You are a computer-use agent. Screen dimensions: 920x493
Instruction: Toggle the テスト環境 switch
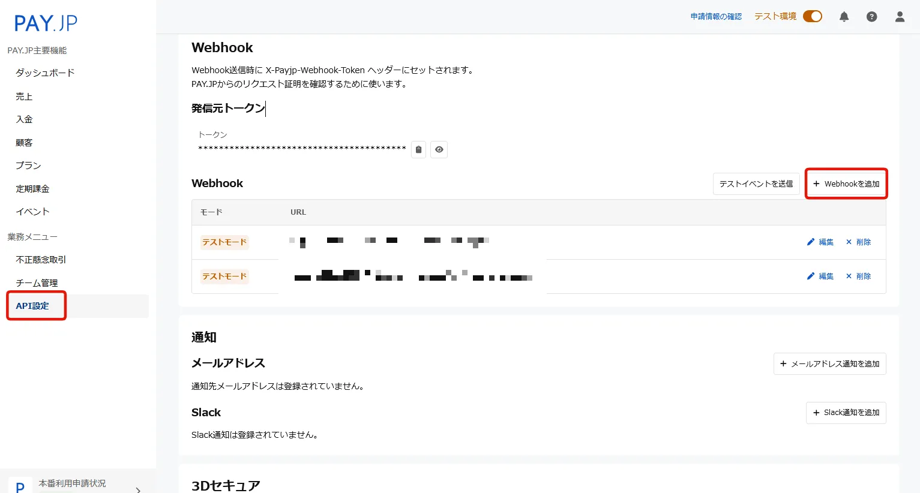pos(813,17)
